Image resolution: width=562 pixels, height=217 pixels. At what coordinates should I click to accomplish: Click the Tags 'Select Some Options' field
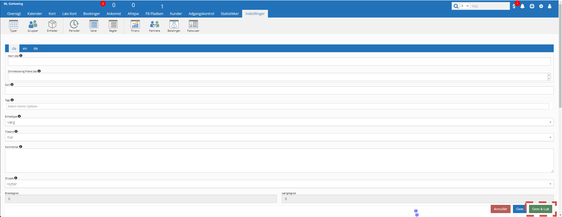277,106
